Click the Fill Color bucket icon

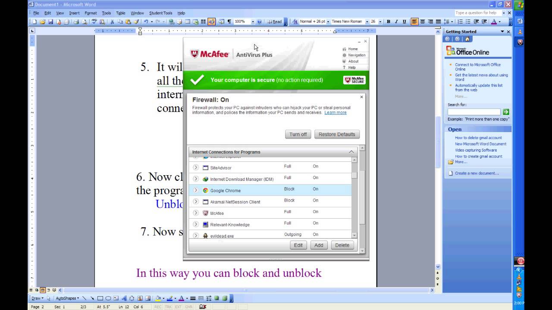point(158,298)
